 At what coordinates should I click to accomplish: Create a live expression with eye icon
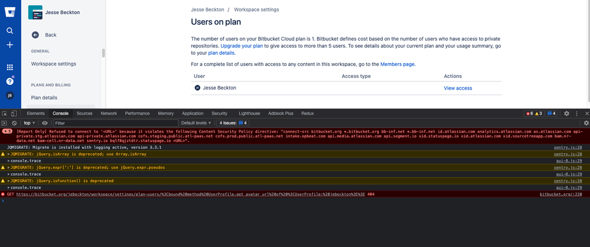click(x=45, y=123)
